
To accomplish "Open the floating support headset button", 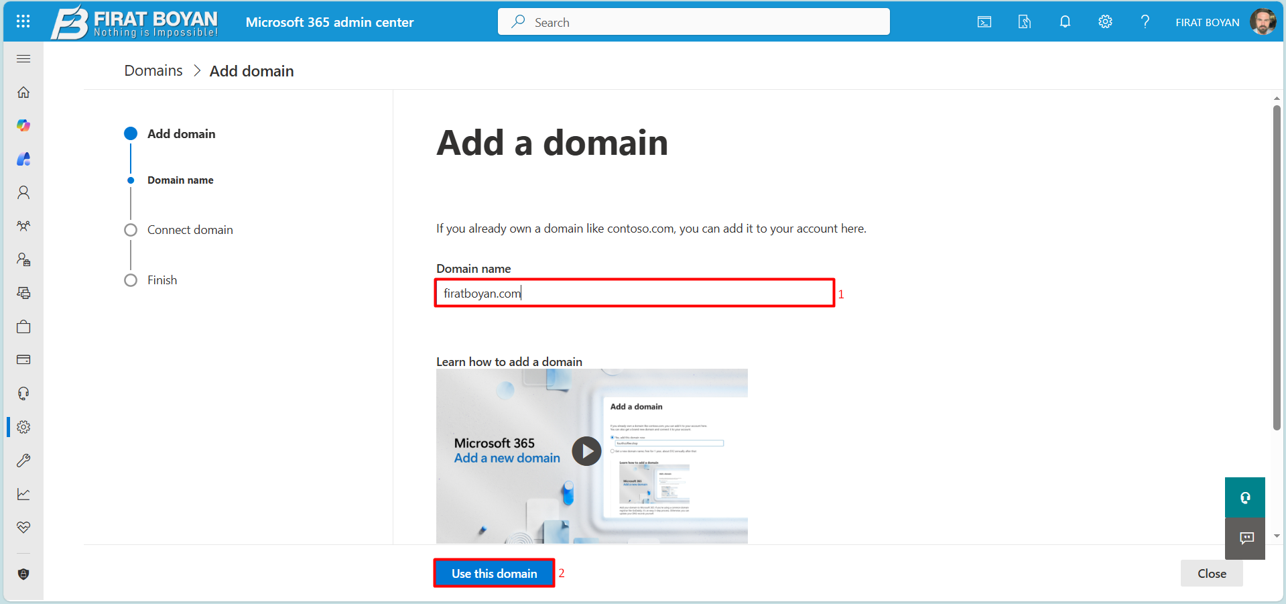I will [1244, 497].
